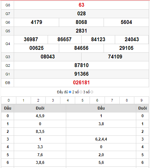This screenshot has height=168, width=150.
Task: Click the first 'Đuôi' column header
Action: pos(40,108)
